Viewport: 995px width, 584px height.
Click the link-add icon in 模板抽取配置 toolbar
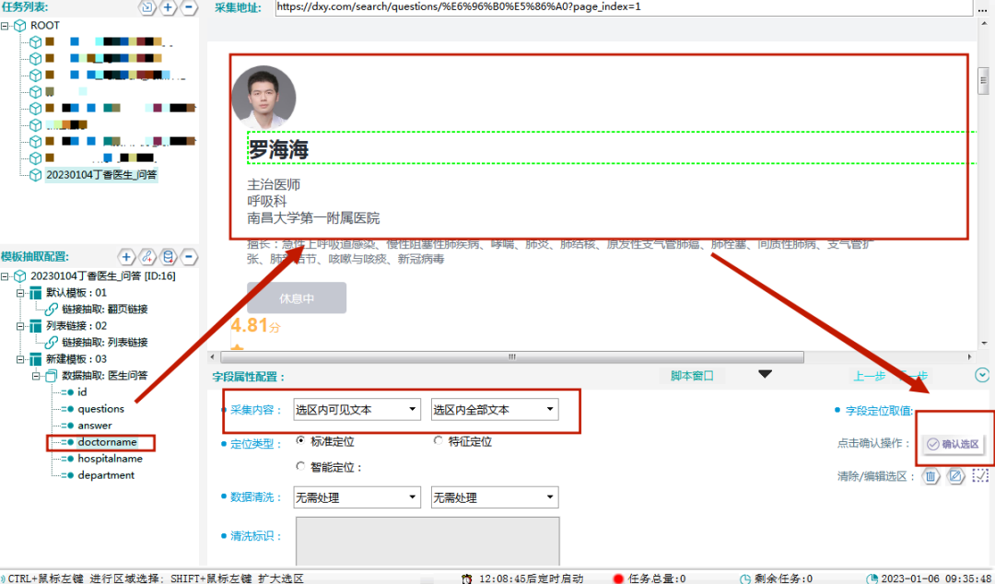pyautogui.click(x=146, y=257)
